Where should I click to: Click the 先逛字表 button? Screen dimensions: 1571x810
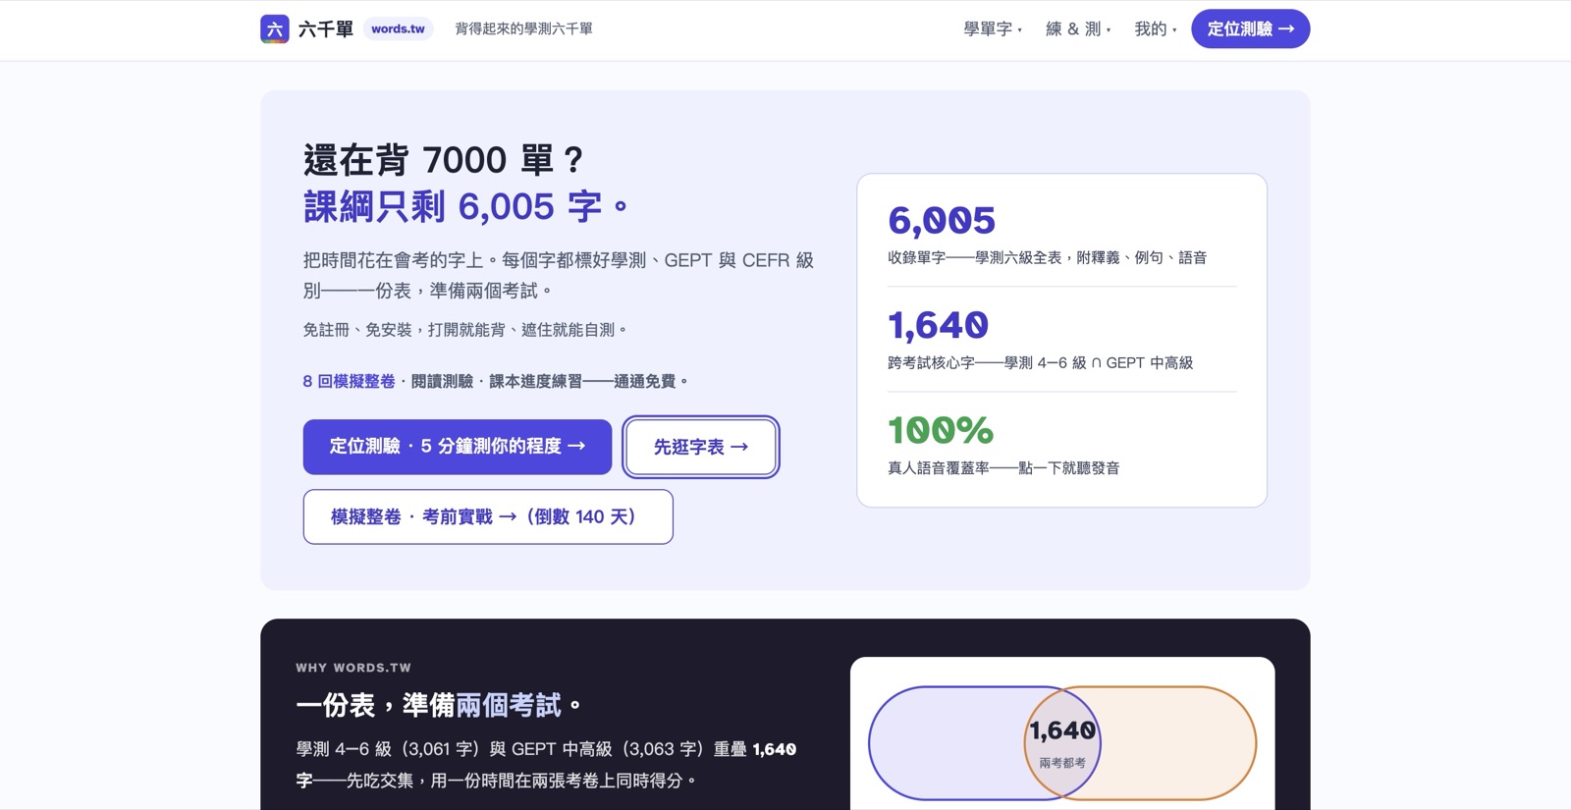point(701,447)
